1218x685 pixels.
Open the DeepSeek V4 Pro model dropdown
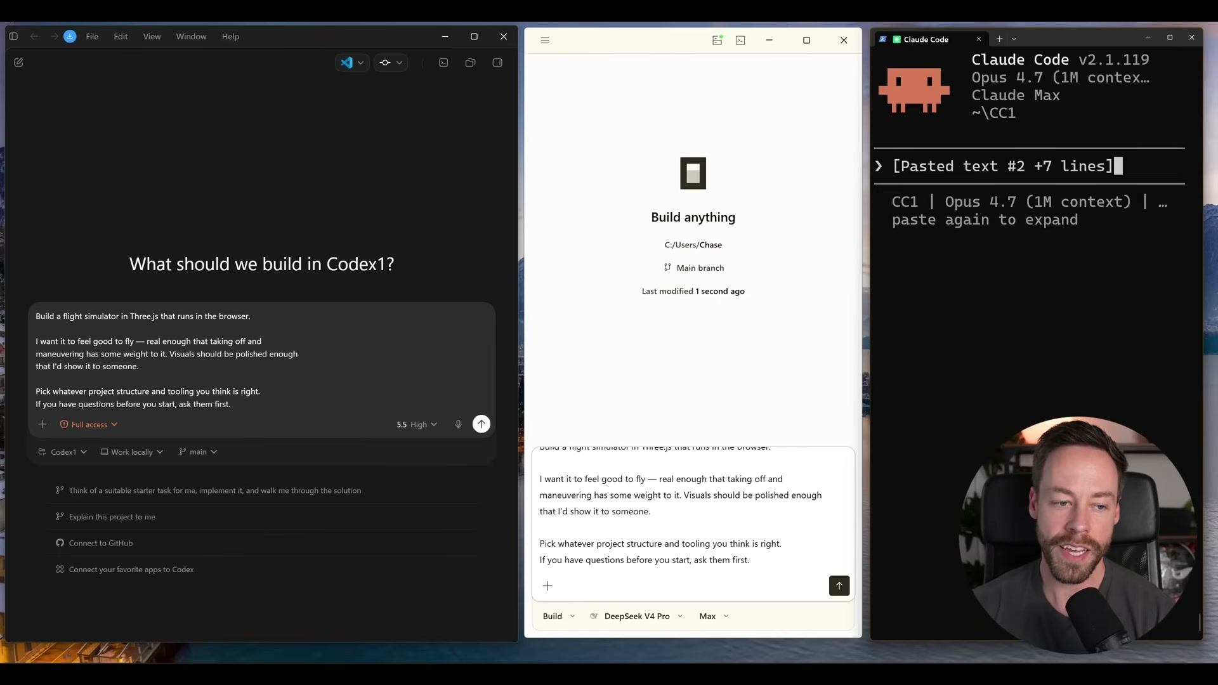pyautogui.click(x=636, y=615)
